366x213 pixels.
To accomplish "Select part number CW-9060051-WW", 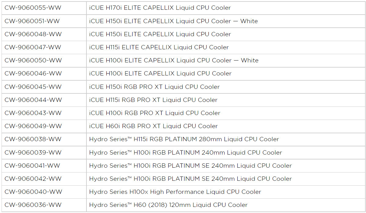I will 32,21.
